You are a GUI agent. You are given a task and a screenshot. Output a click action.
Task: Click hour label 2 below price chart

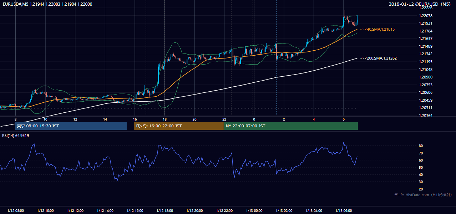click(284, 119)
